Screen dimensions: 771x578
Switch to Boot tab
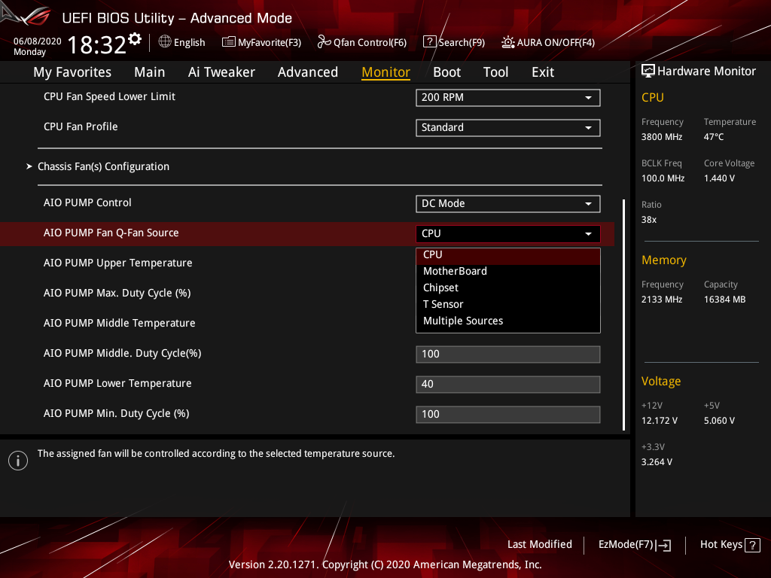point(447,72)
